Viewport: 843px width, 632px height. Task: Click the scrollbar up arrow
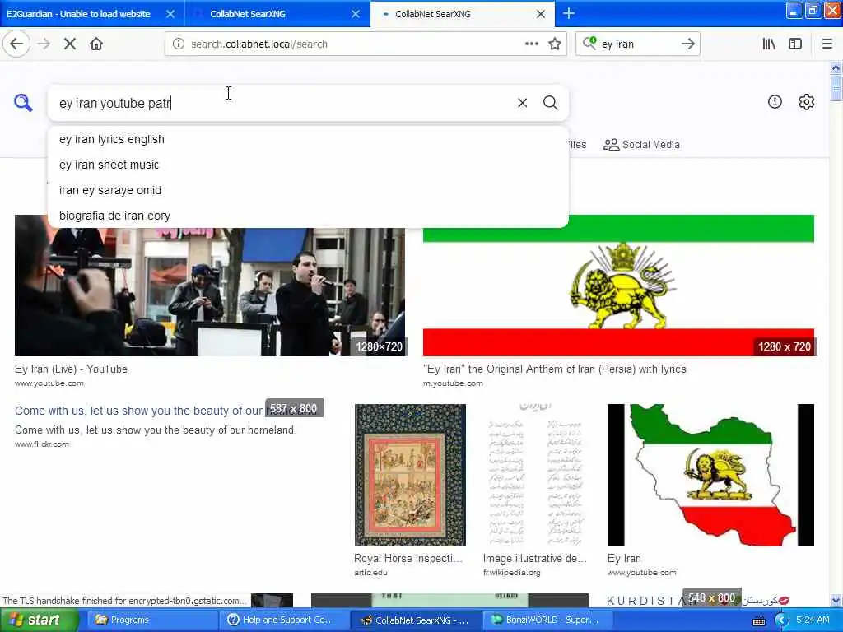(836, 67)
